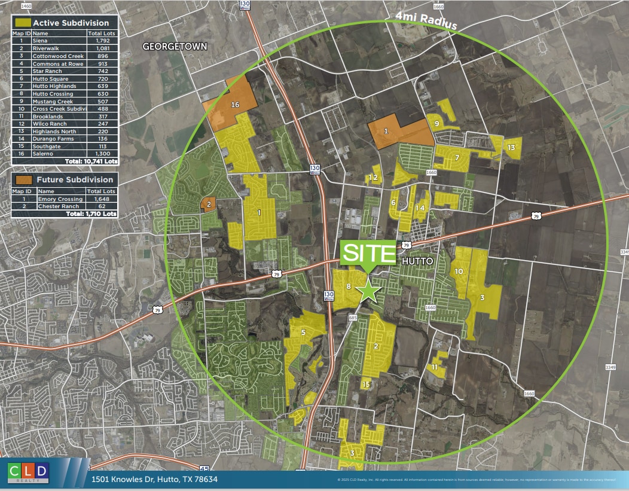The width and height of the screenshot is (629, 491).
Task: Select the Hutto Crossing parcel labeled 8
Action: pos(348,287)
